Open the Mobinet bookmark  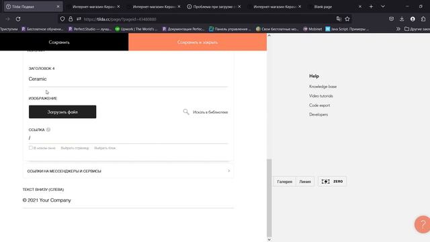coord(312,29)
